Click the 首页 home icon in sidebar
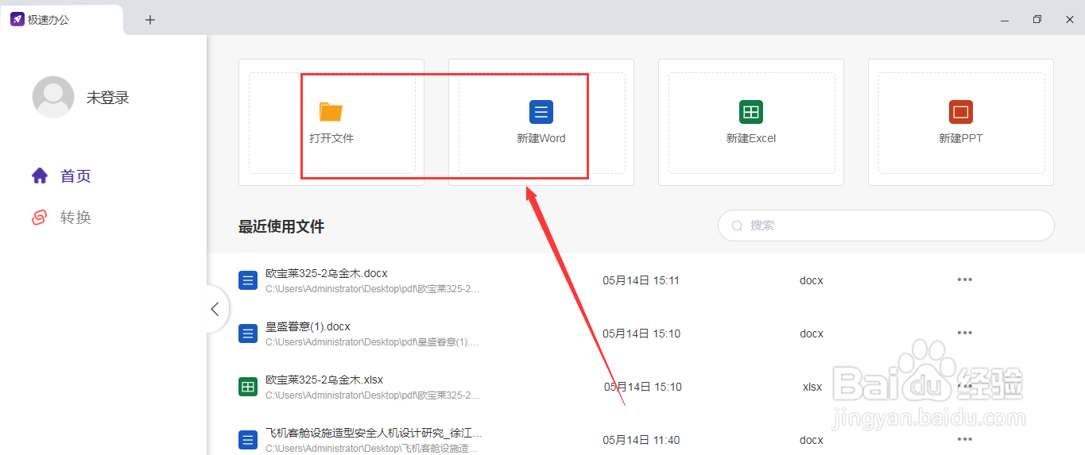Screen dimensions: 1085x455 pyautogui.click(x=40, y=176)
